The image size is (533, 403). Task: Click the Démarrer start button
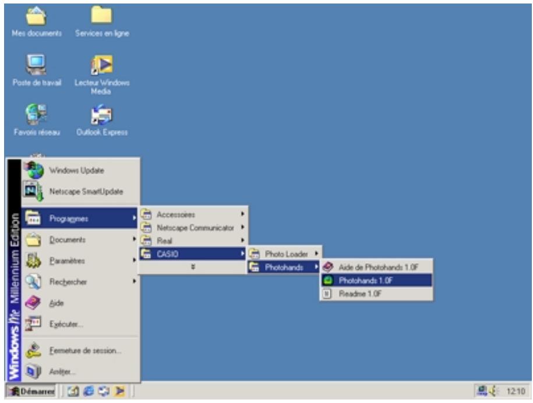31,391
